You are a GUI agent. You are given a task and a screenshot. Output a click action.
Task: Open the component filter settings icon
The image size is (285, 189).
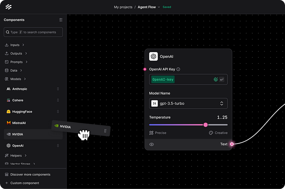[x=61, y=20]
